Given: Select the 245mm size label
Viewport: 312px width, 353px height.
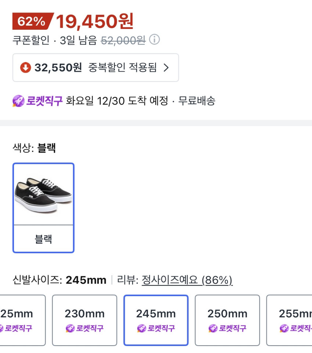Looking at the screenshot, I should (x=156, y=314).
